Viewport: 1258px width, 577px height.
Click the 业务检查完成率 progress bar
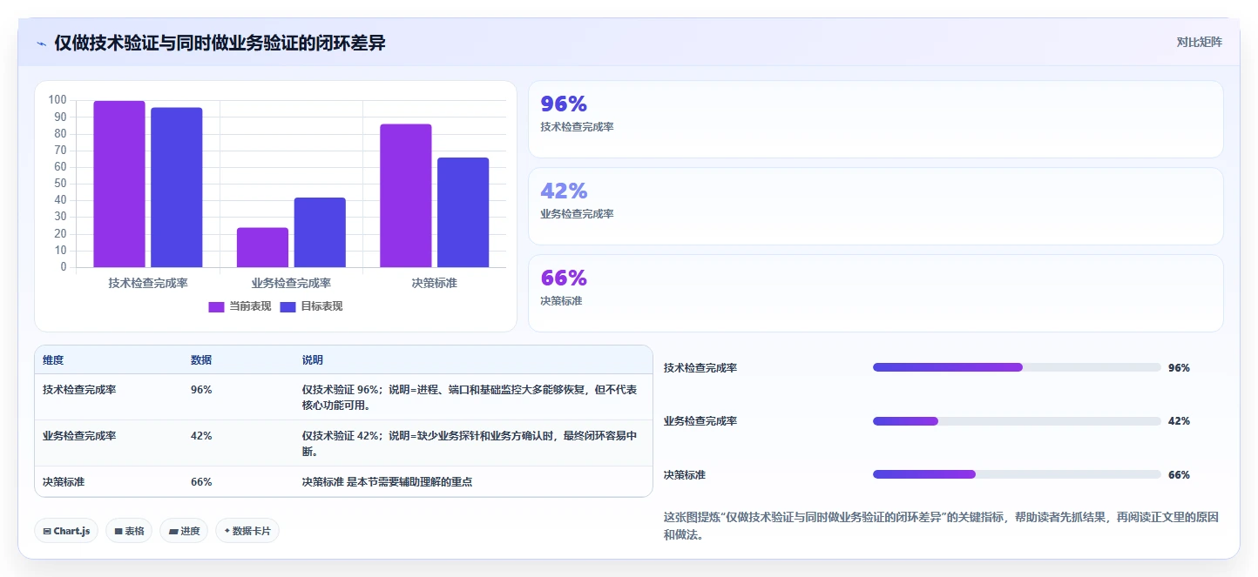pyautogui.click(x=1017, y=421)
